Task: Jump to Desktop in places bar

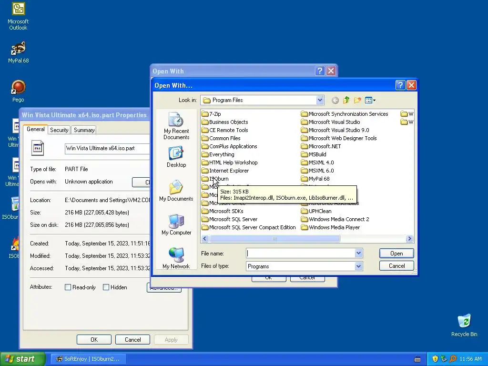Action: point(176,157)
